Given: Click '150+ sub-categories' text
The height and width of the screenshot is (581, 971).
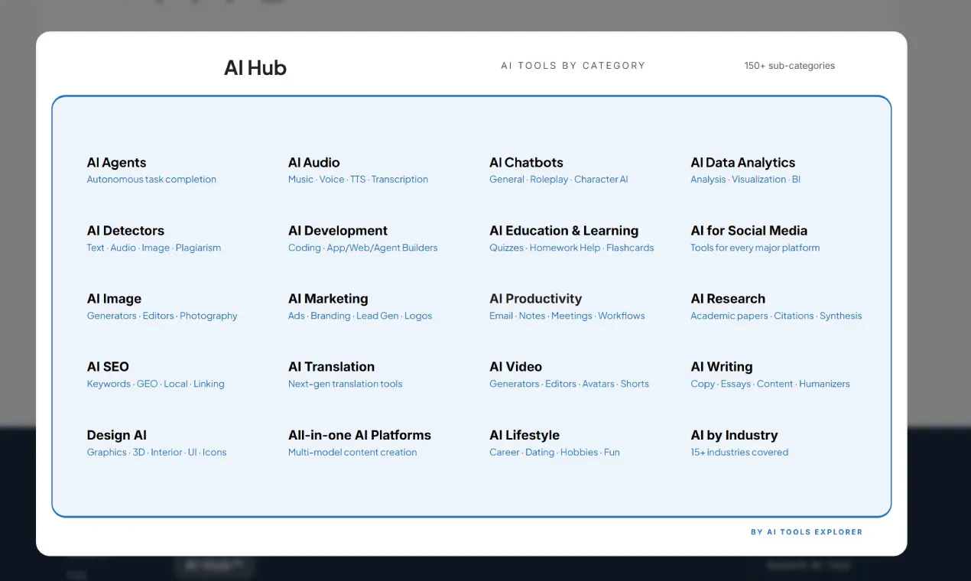Looking at the screenshot, I should pos(789,66).
